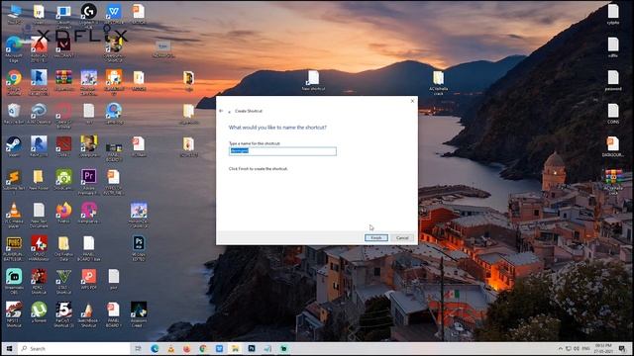The height and width of the screenshot is (356, 634).
Task: Select the New Folder desktop icon
Action: point(39,180)
